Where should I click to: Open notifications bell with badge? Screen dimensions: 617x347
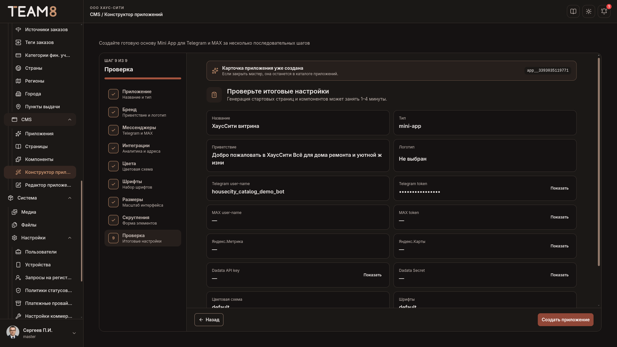pyautogui.click(x=604, y=12)
